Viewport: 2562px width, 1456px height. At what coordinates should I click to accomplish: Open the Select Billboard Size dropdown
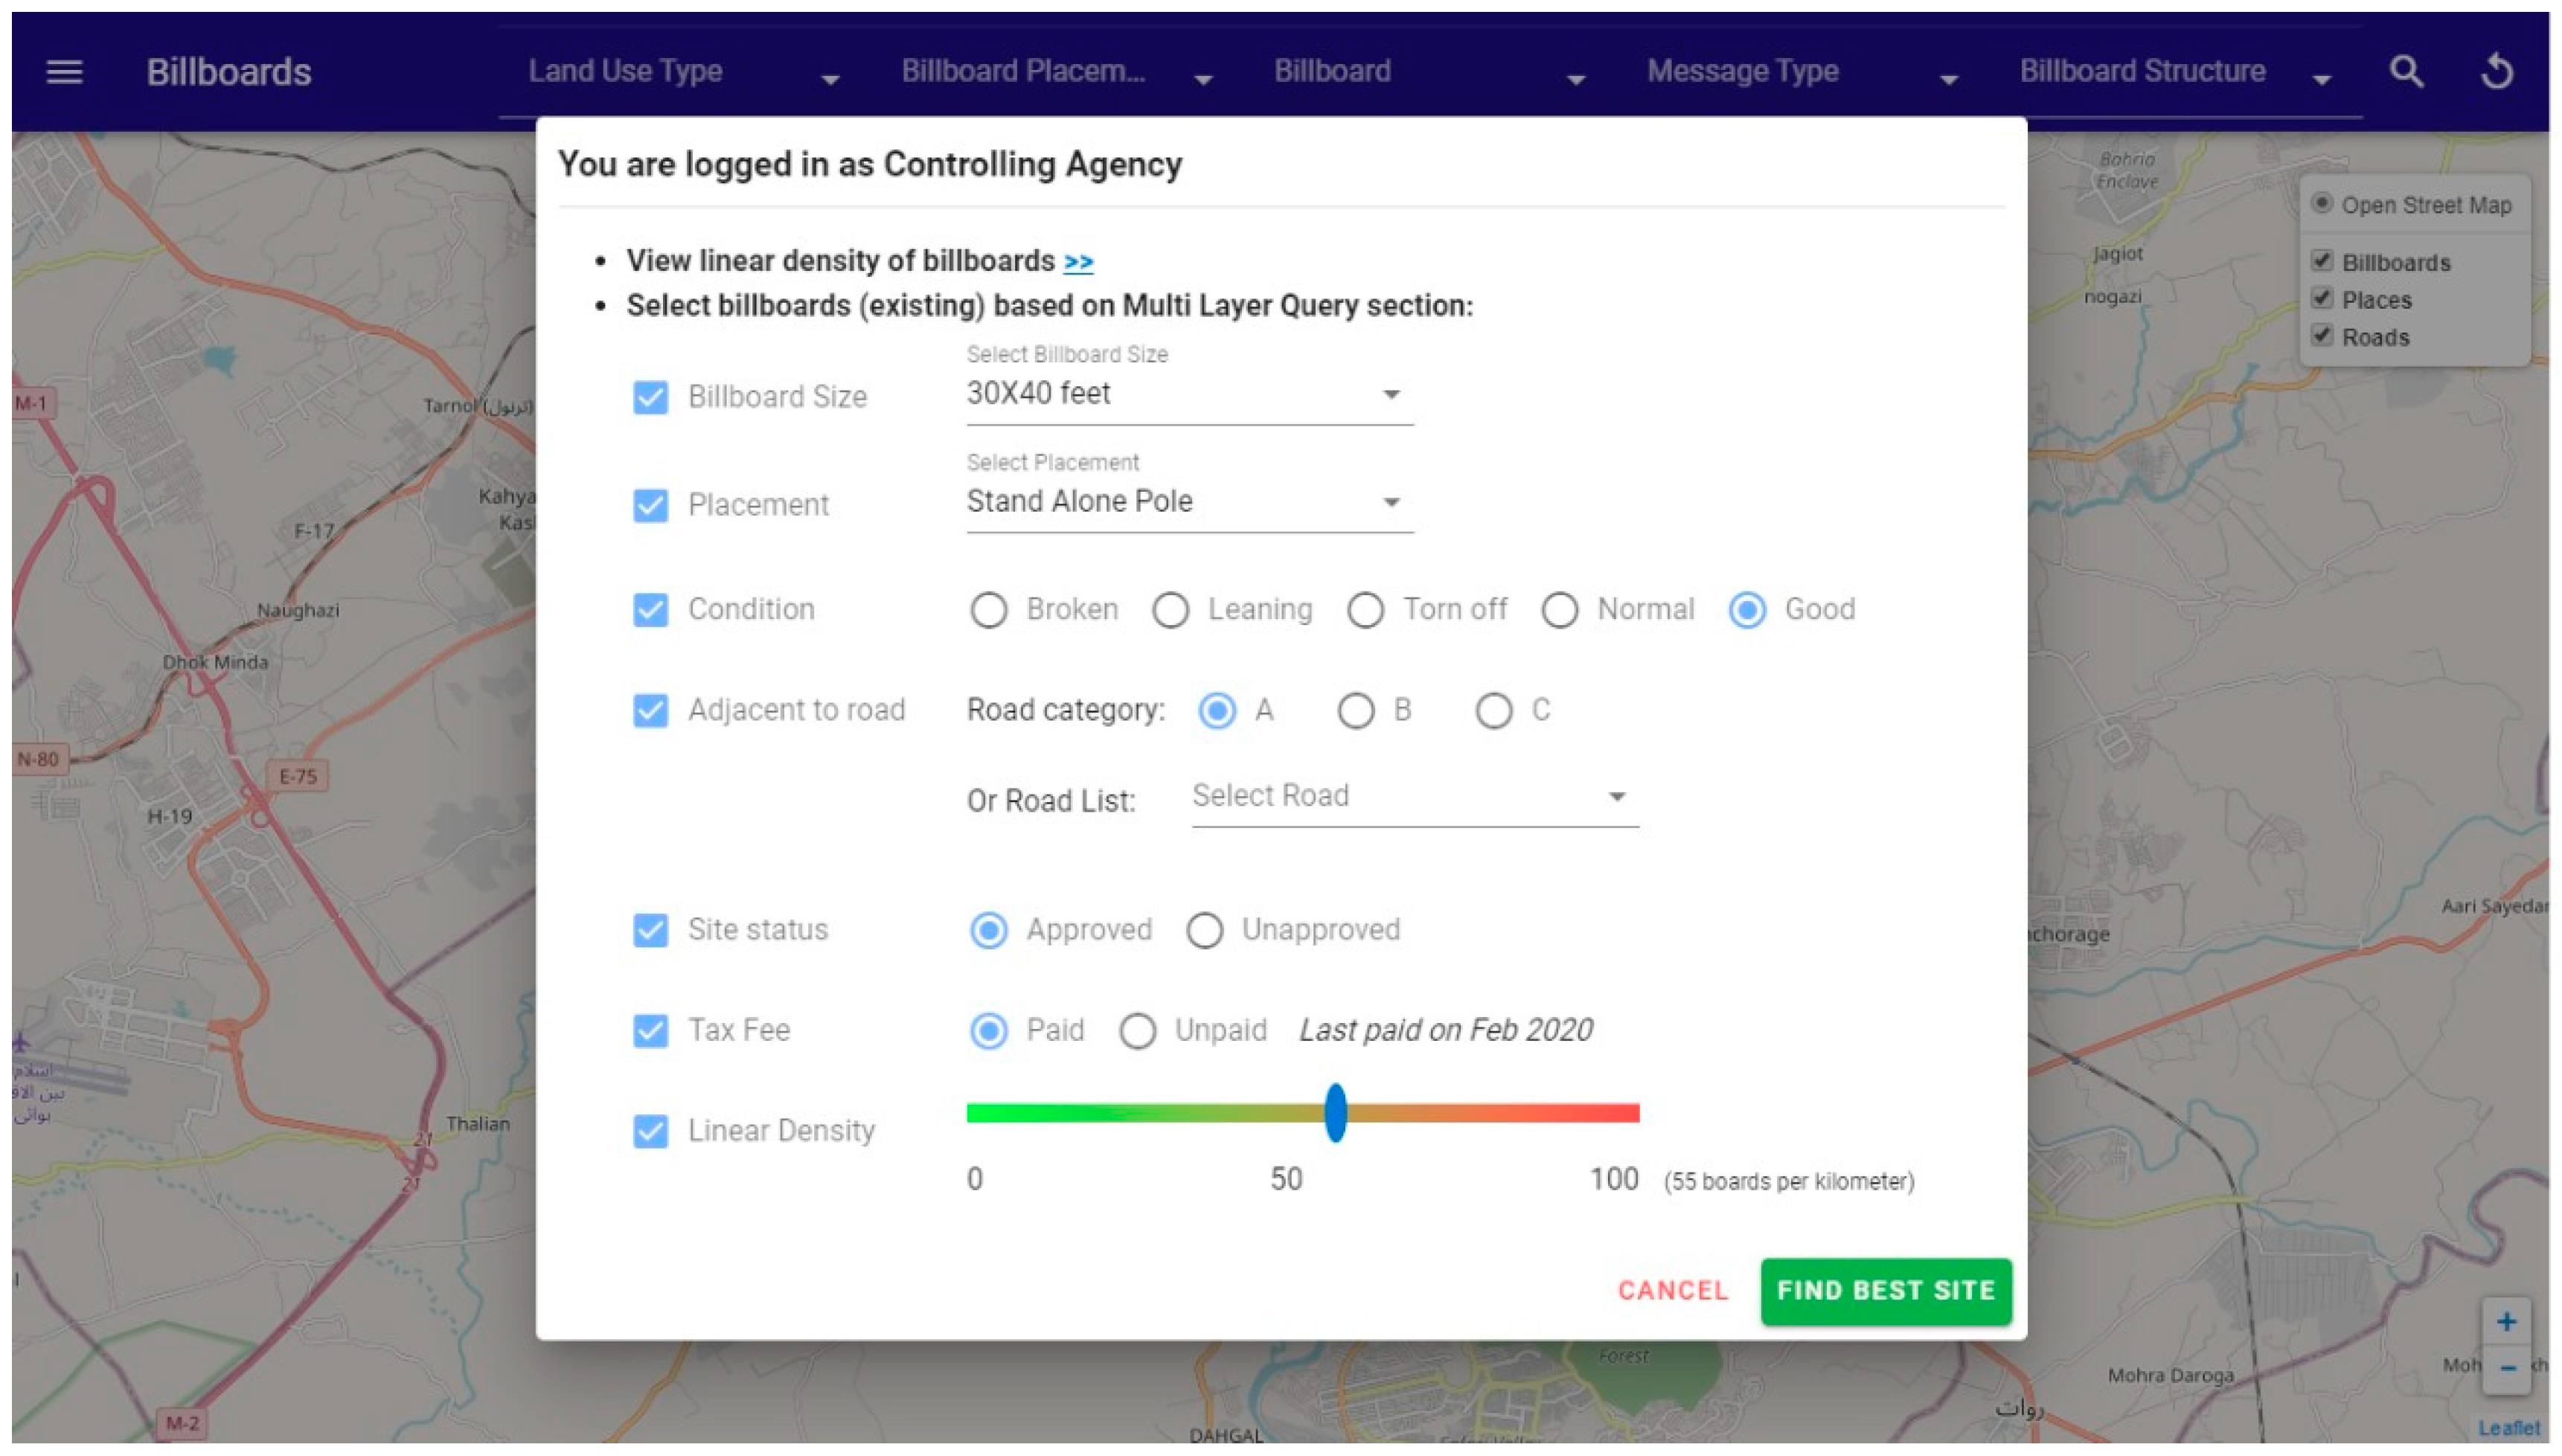pos(1188,394)
